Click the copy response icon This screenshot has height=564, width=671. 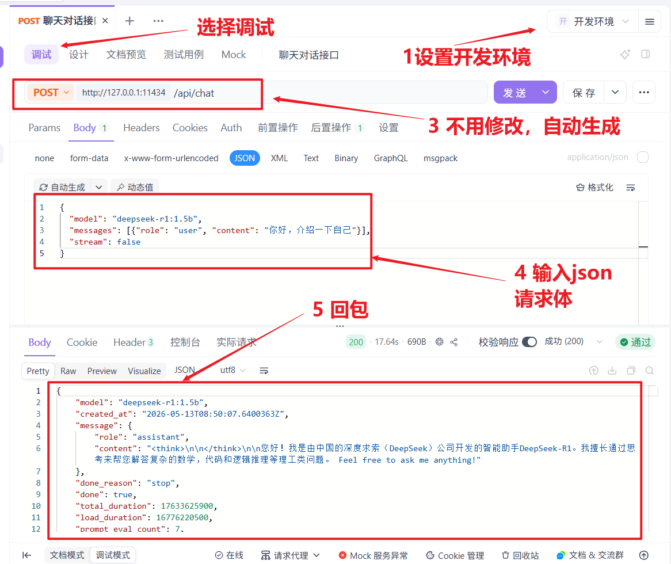(631, 371)
